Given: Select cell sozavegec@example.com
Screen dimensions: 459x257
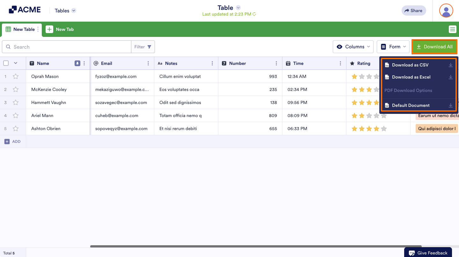Looking at the screenshot, I should [x=122, y=102].
